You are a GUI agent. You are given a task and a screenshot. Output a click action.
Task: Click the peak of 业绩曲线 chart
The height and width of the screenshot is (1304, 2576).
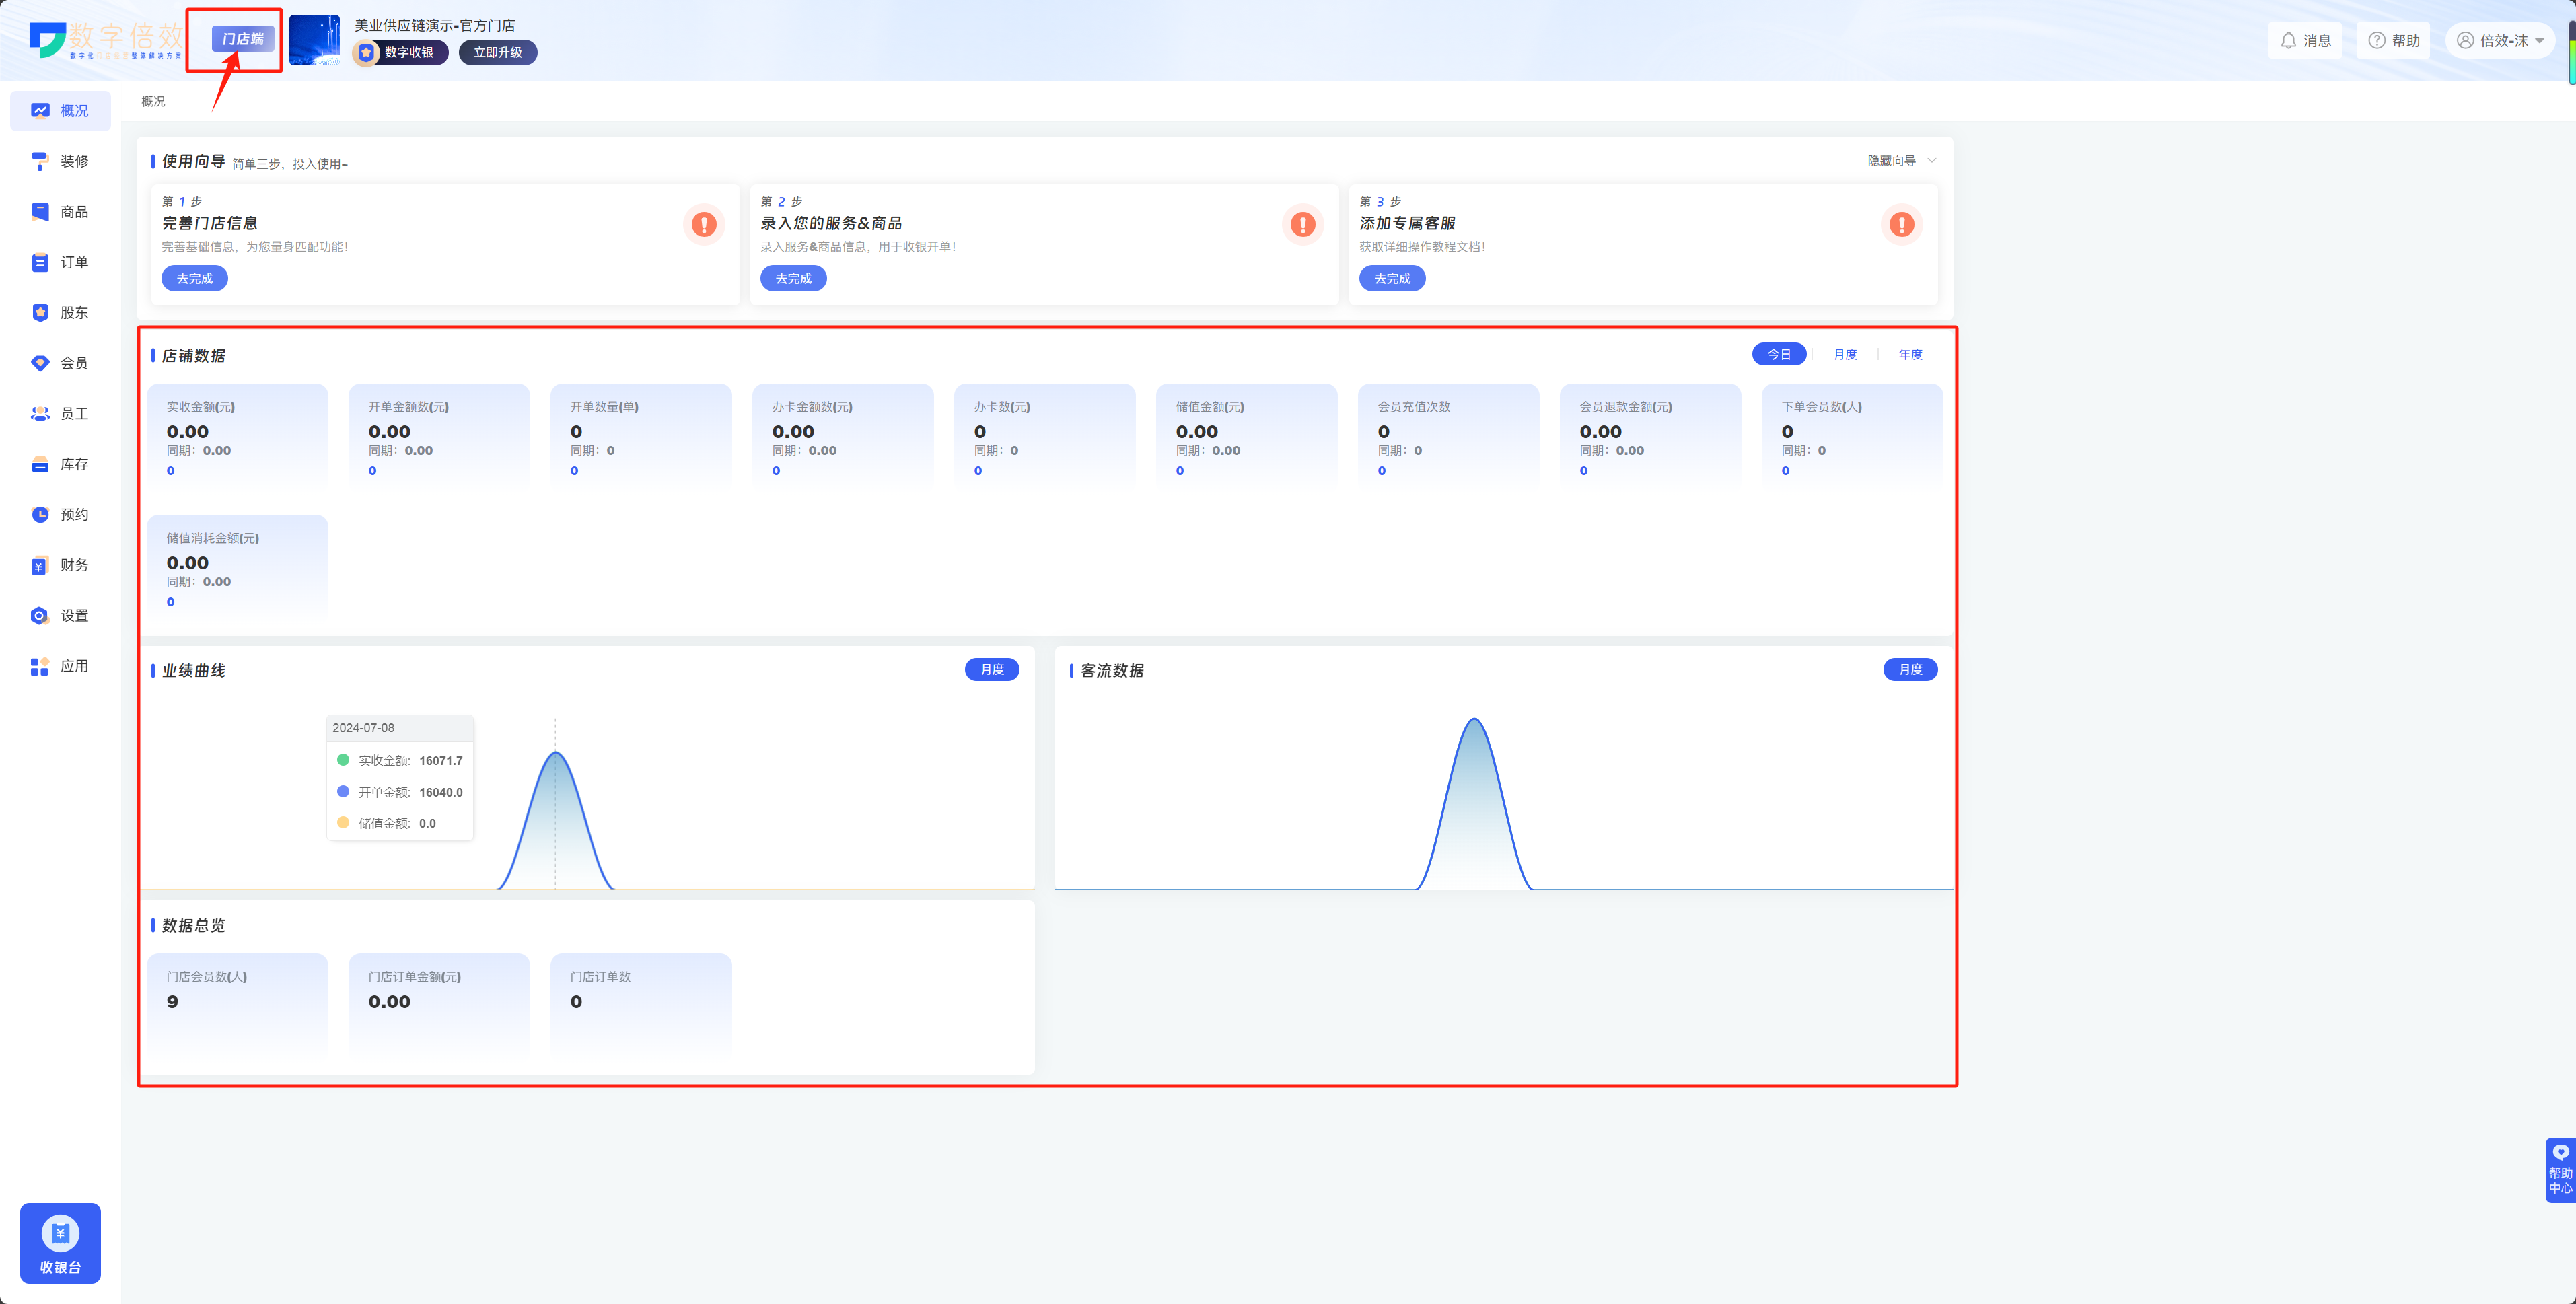coord(556,753)
